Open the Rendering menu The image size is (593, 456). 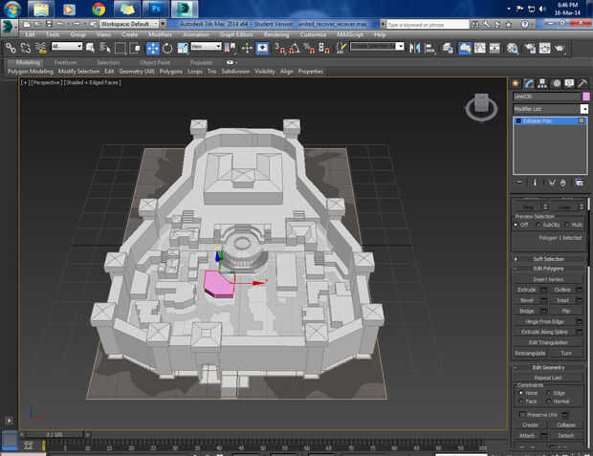[275, 34]
